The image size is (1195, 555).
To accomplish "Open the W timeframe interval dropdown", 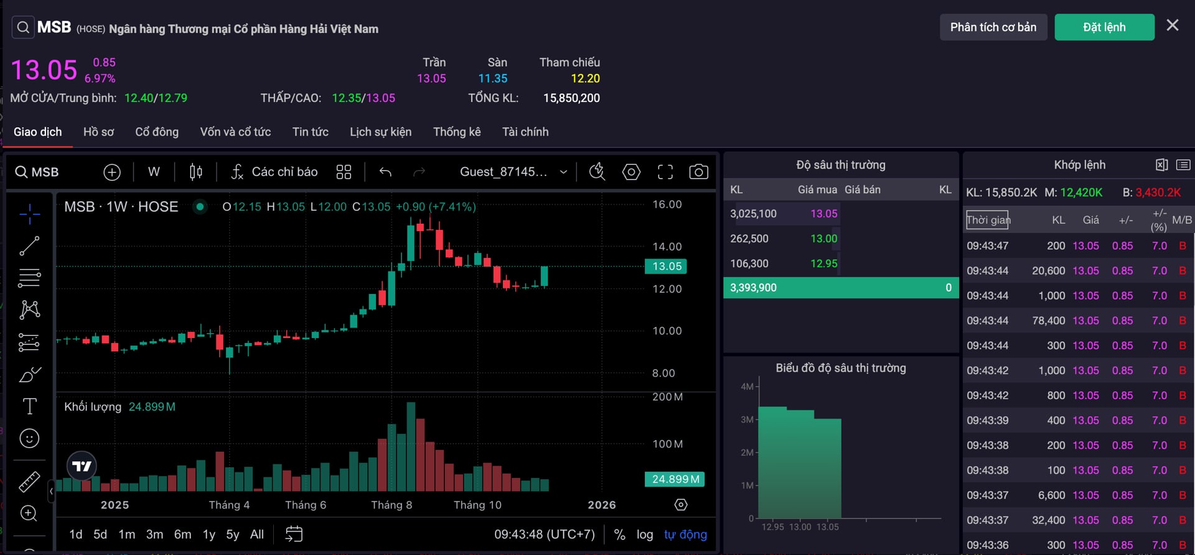I will point(154,172).
